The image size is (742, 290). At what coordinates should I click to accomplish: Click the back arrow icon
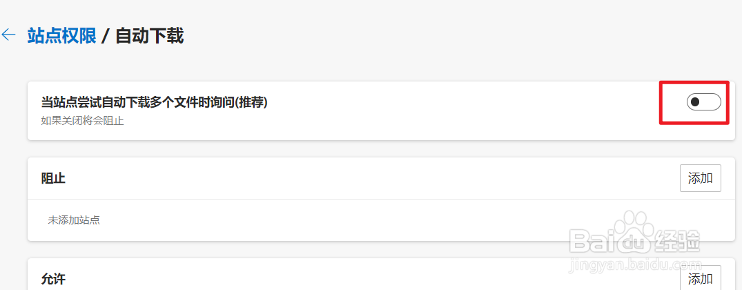click(x=9, y=35)
